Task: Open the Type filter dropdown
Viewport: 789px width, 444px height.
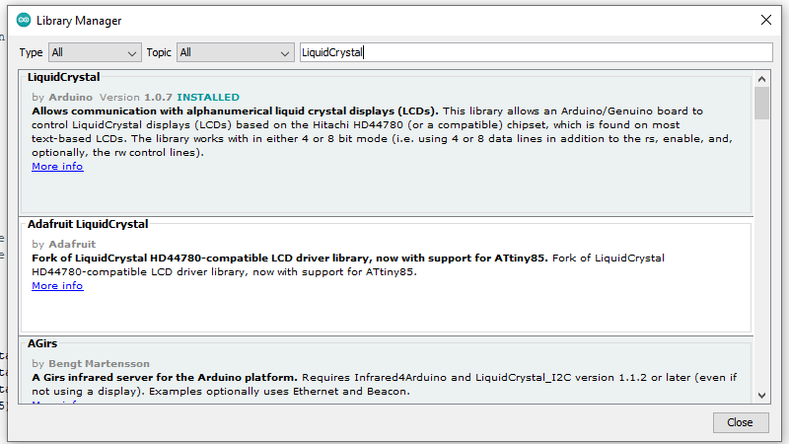Action: pos(95,52)
